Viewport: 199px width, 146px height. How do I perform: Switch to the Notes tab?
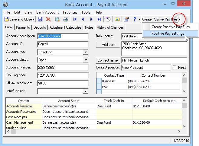point(89,27)
